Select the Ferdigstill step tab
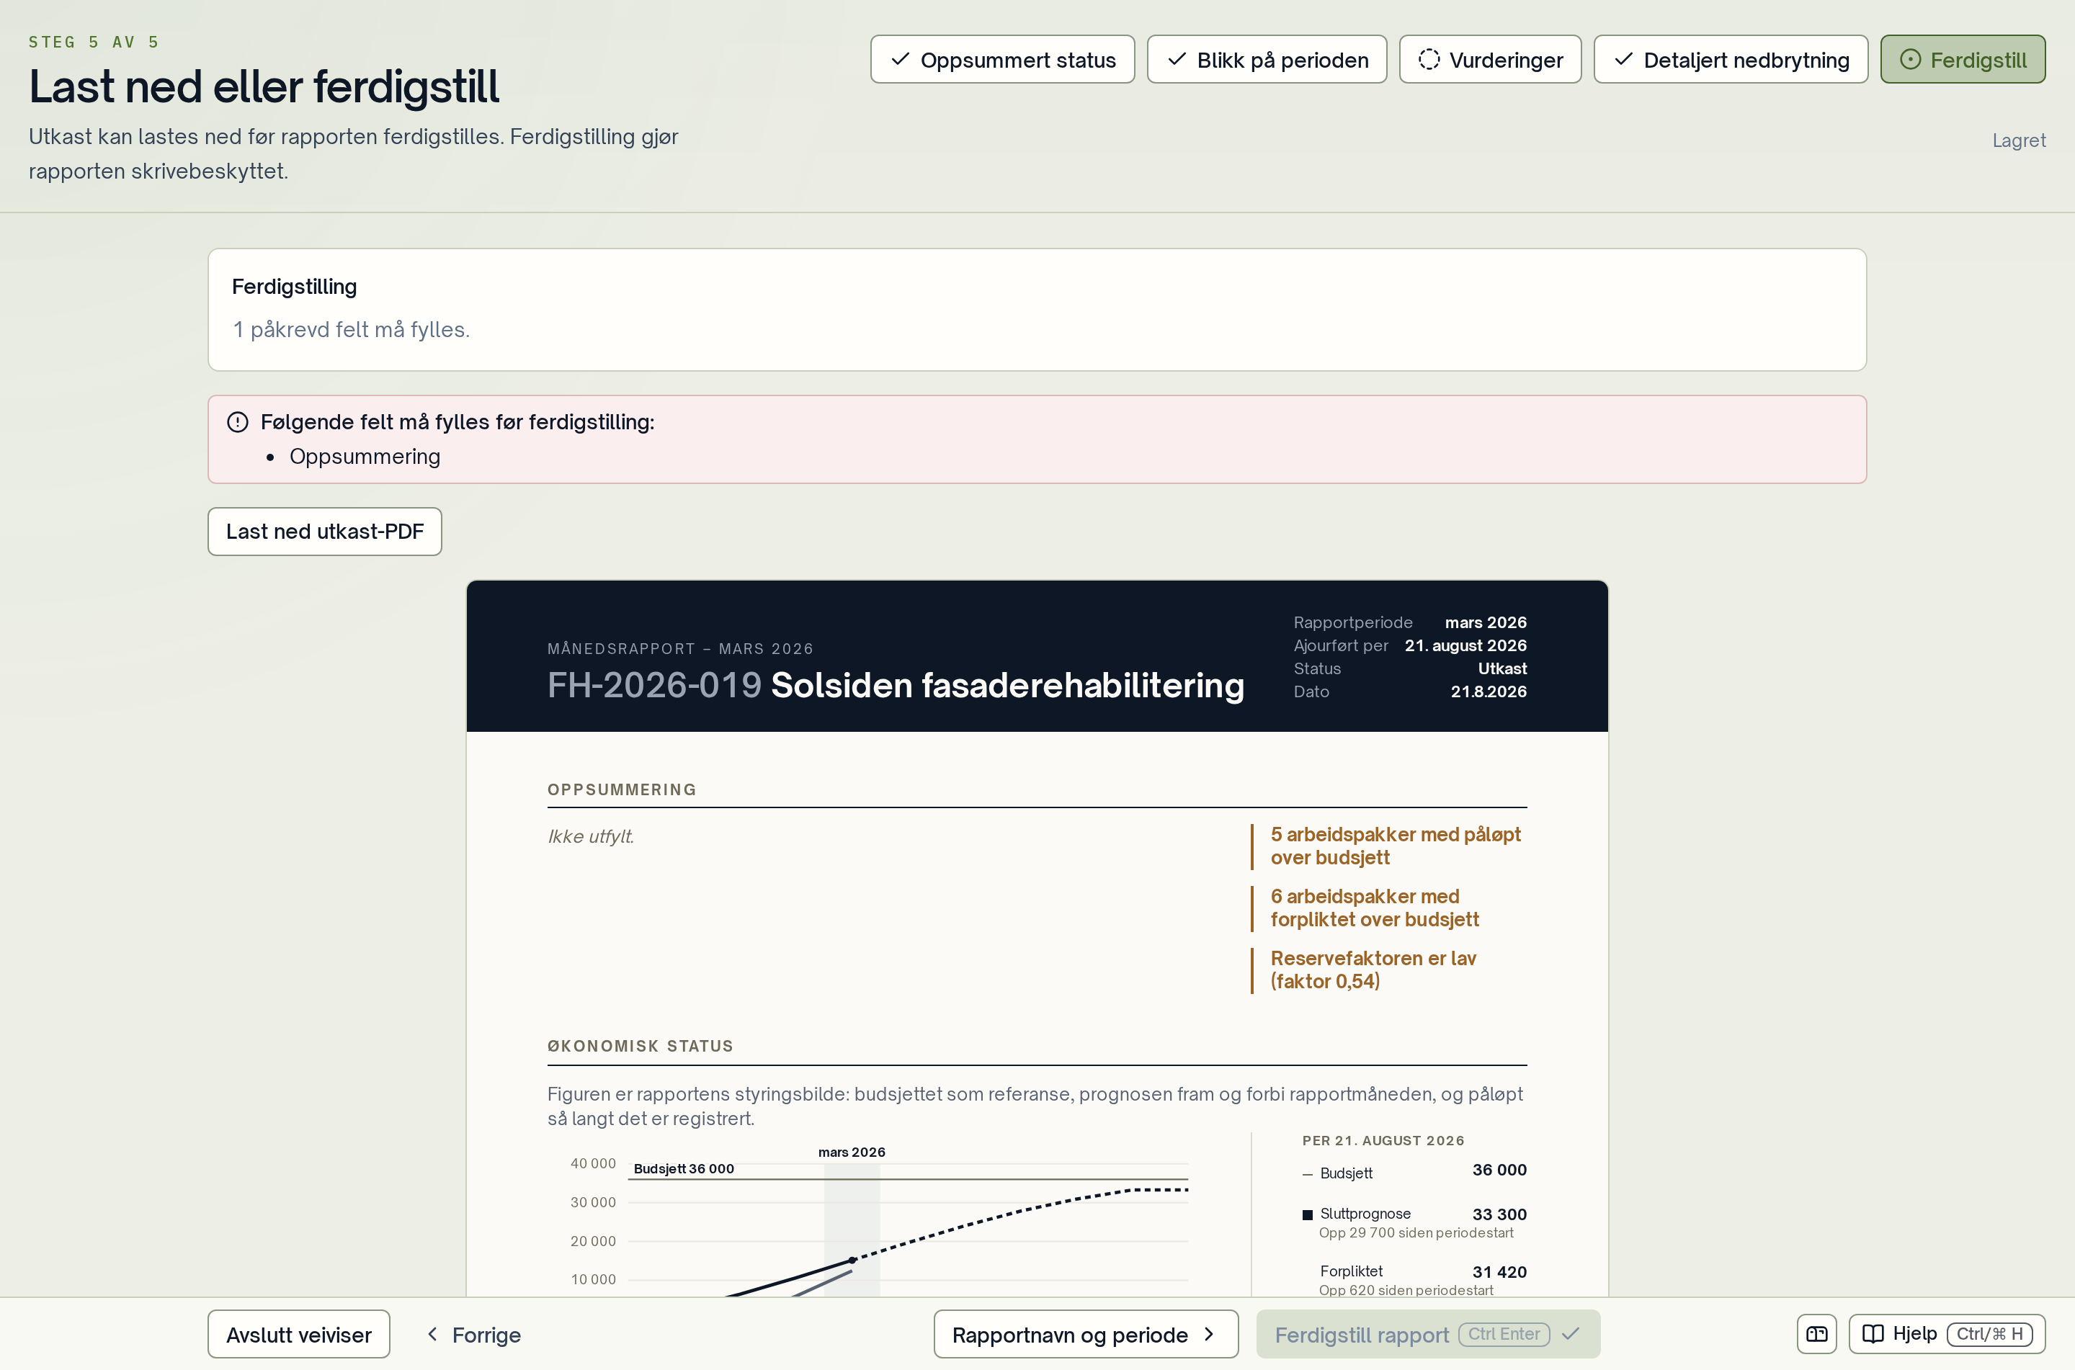The image size is (2075, 1370). [x=1963, y=59]
